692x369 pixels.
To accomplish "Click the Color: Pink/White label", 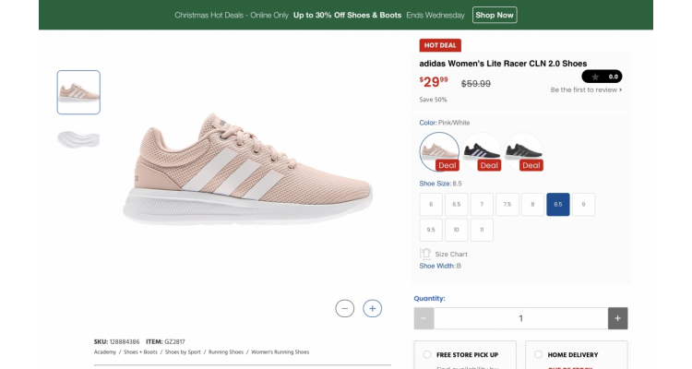I will 445,123.
